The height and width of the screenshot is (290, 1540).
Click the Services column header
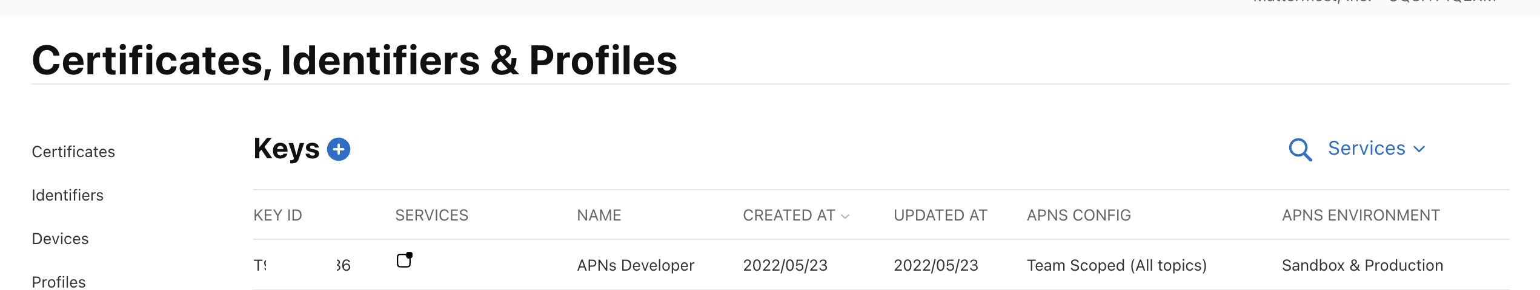pos(431,215)
